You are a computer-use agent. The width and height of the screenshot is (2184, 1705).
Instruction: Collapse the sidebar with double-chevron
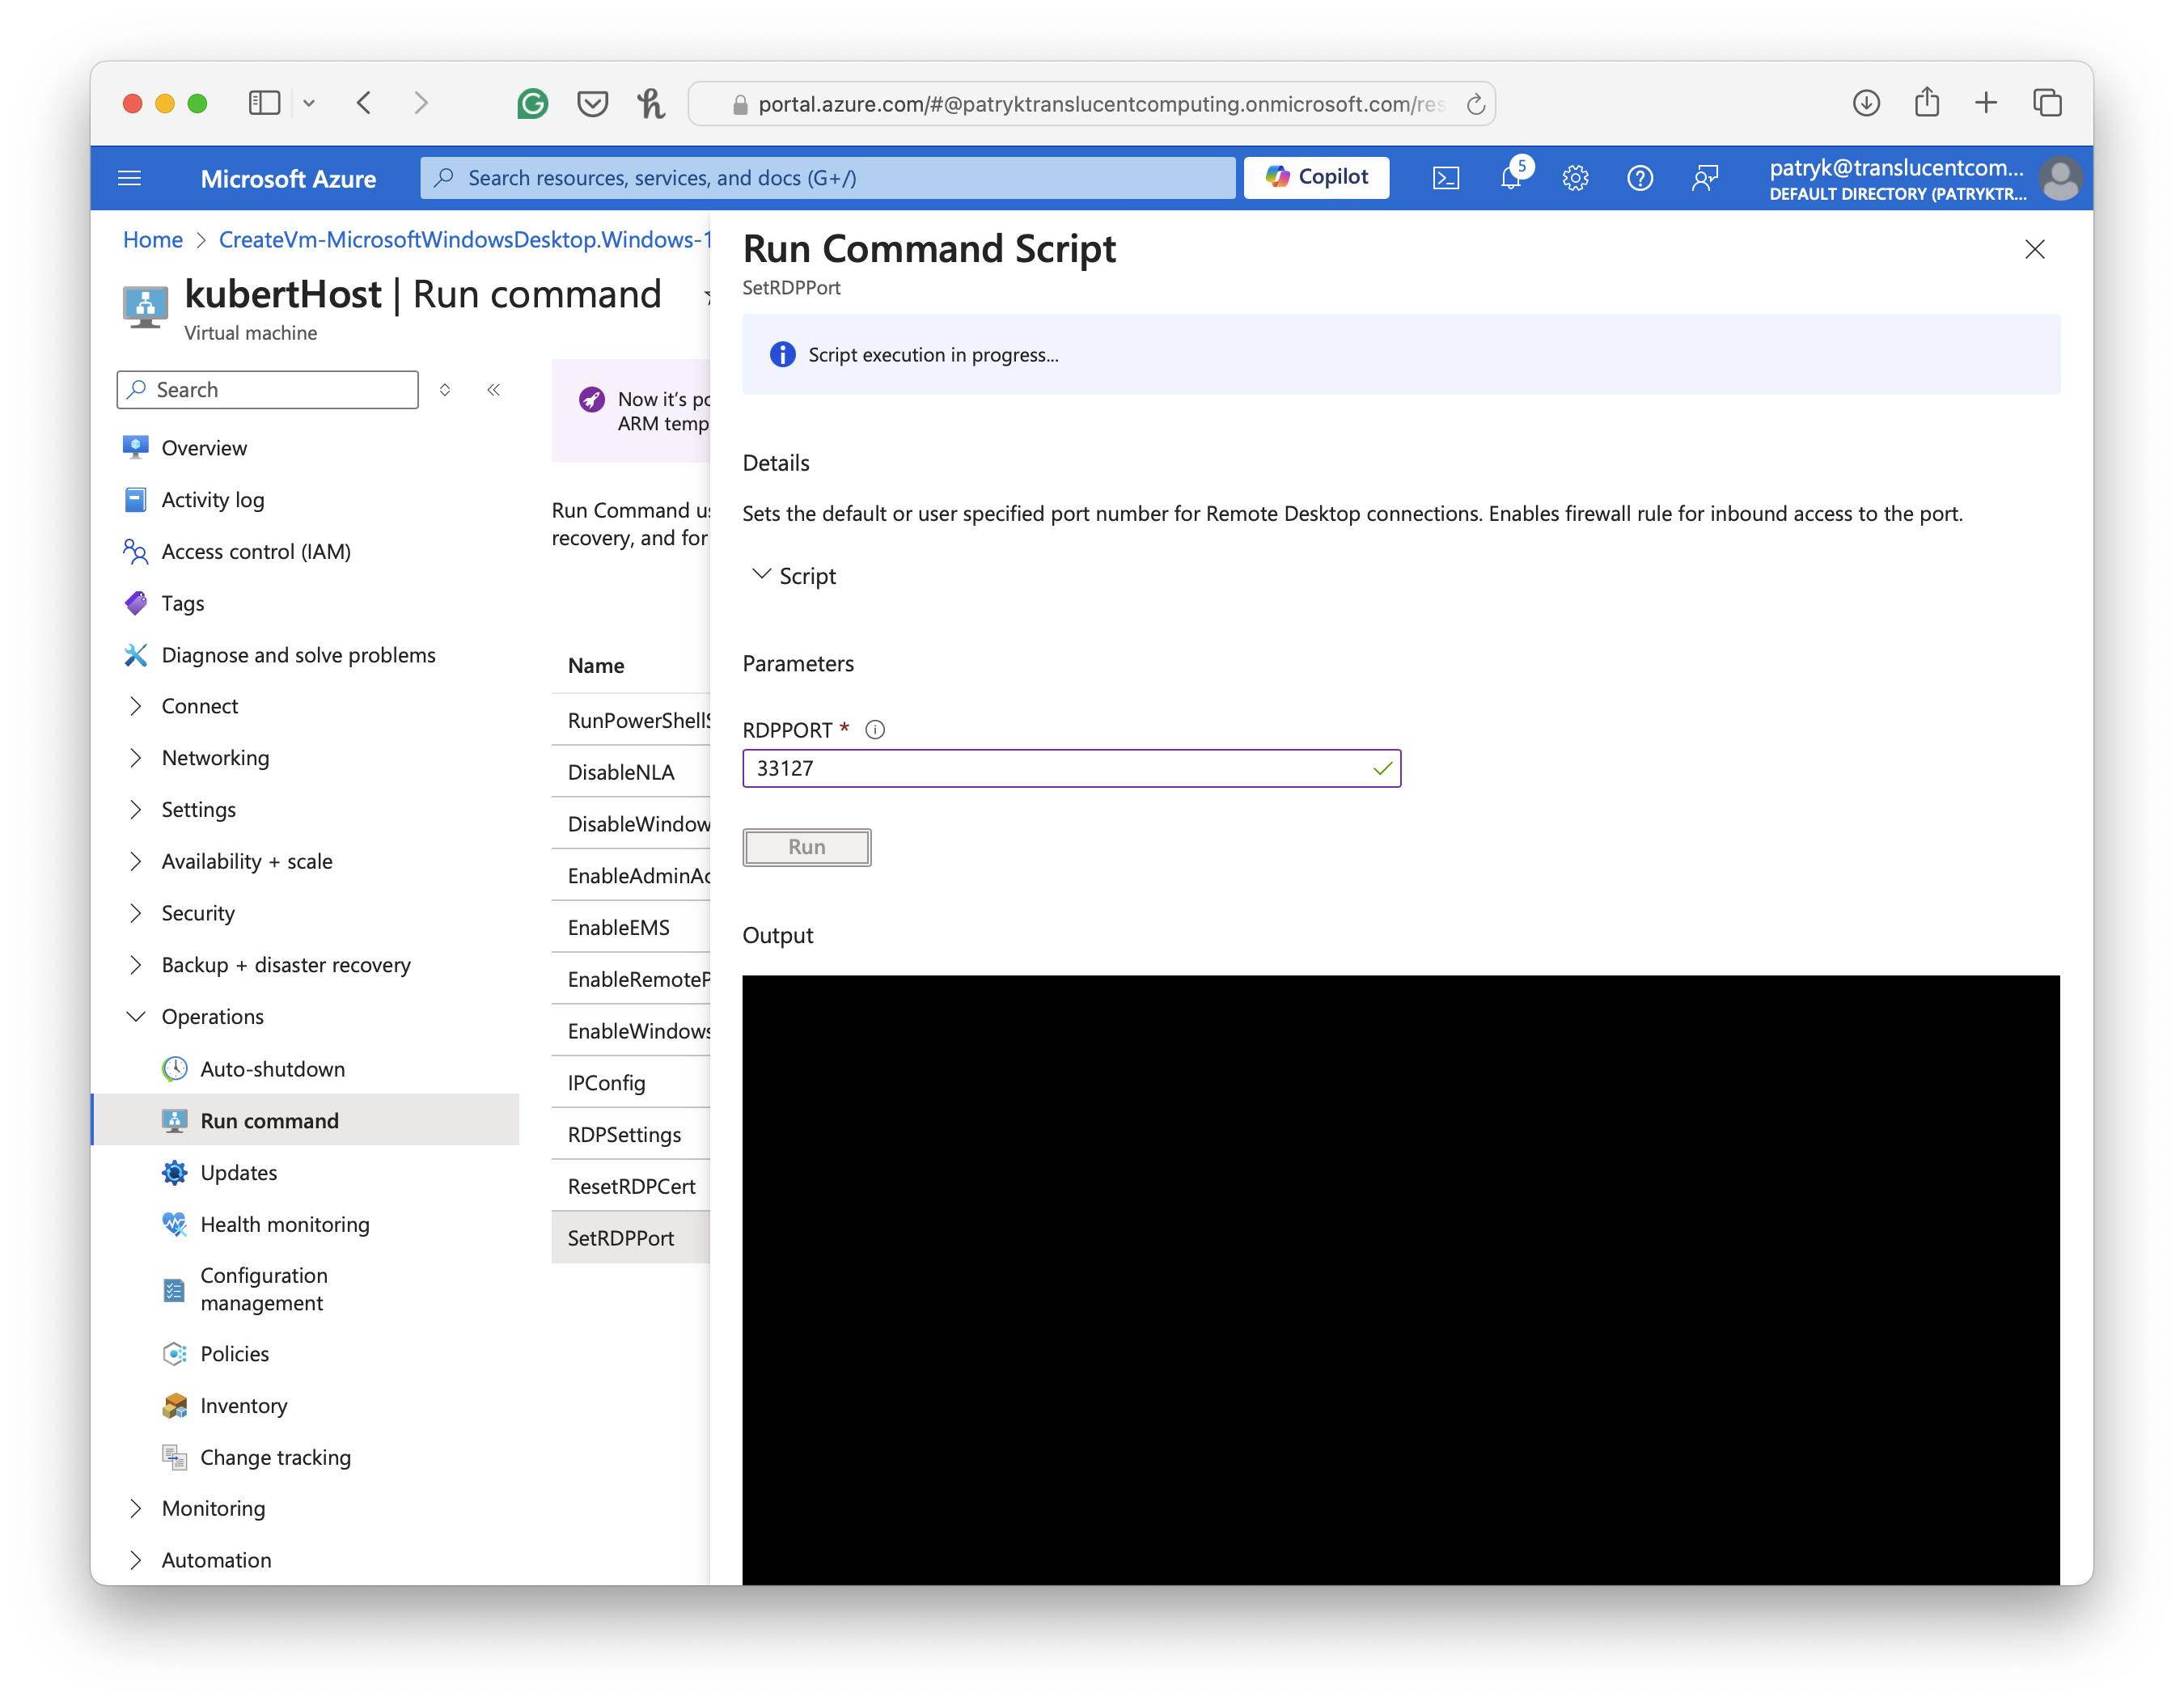493,390
